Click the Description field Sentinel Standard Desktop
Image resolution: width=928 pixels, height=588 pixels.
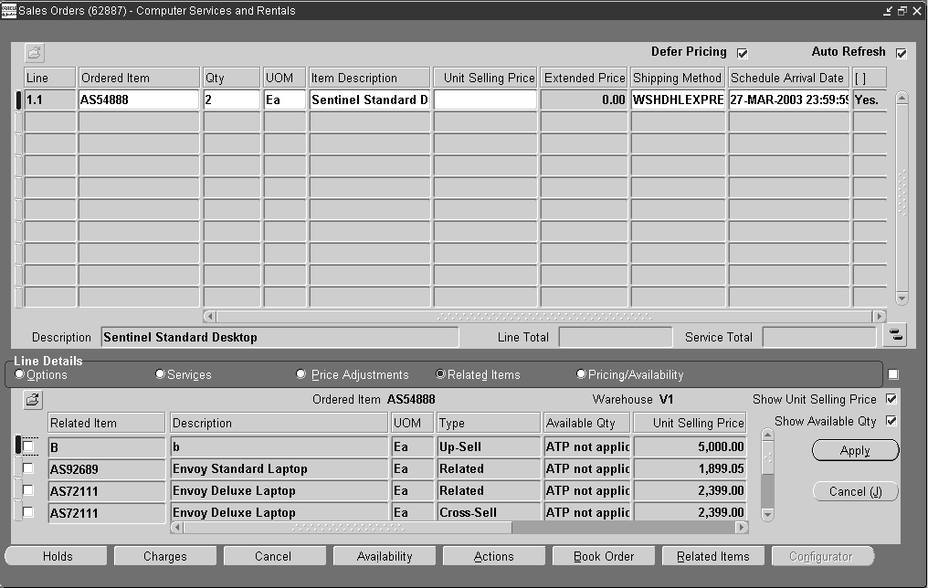coord(279,337)
